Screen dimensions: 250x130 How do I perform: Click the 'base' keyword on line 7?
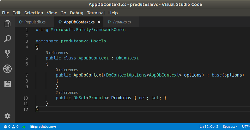point(217,75)
